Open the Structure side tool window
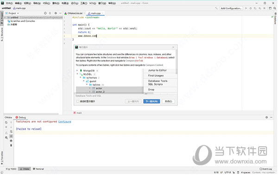The height and width of the screenshot is (175, 278). click(2, 34)
